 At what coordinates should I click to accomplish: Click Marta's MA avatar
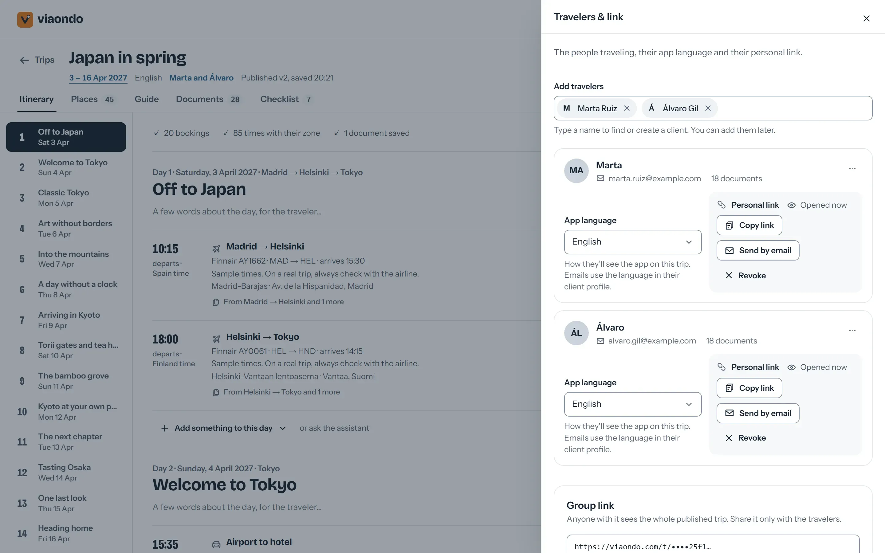point(576,171)
